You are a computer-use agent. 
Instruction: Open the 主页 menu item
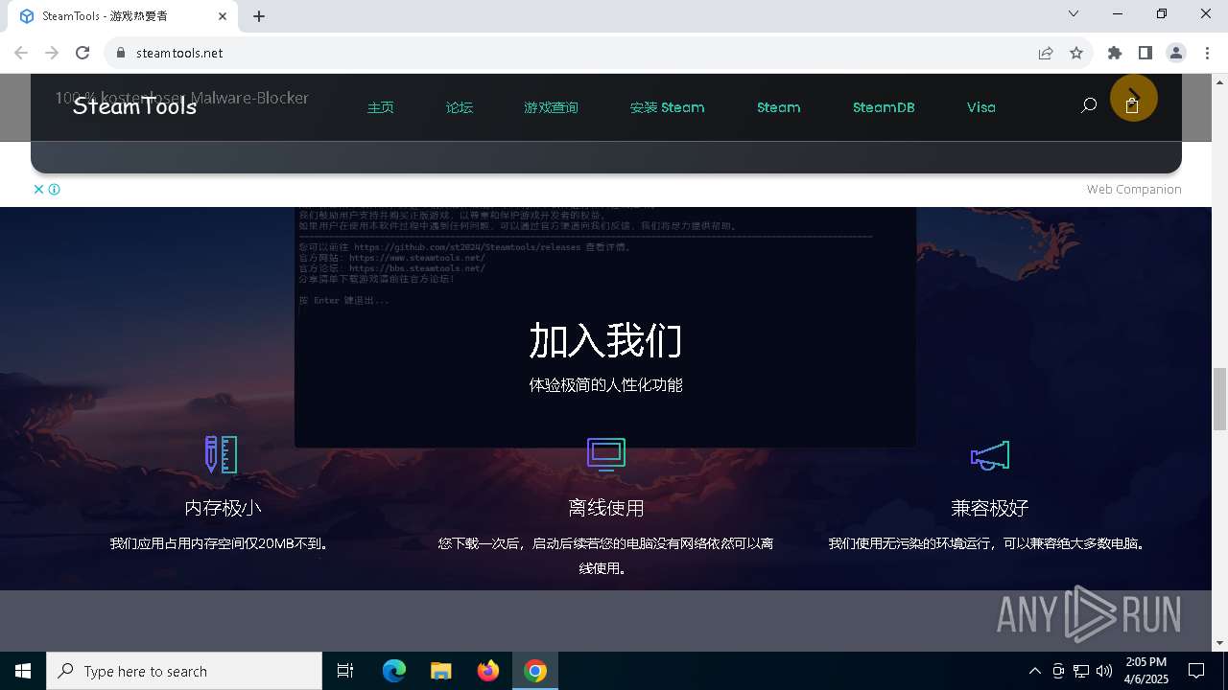click(x=381, y=107)
